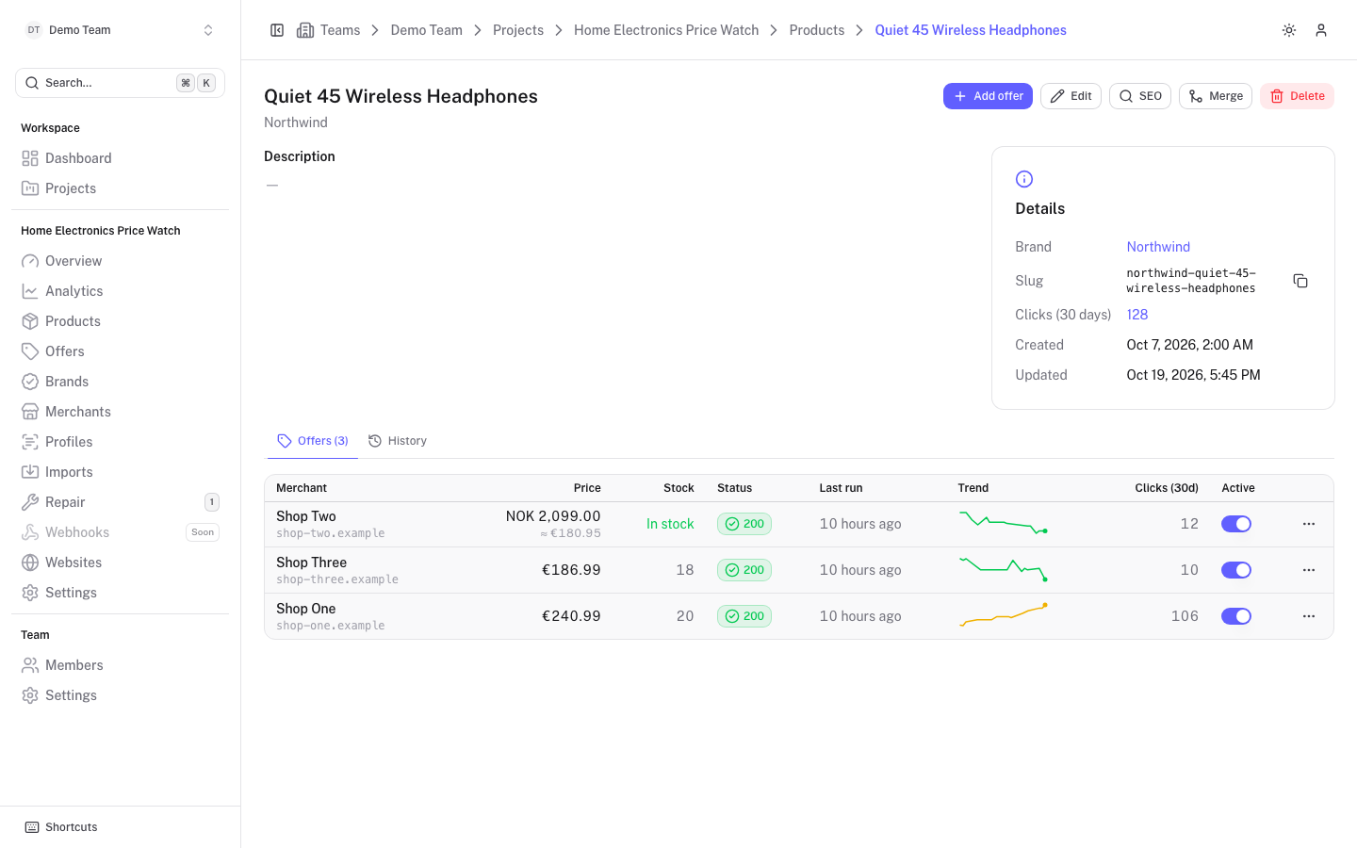
Task: Open the Northwind brand link in Details
Action: [x=1158, y=247]
